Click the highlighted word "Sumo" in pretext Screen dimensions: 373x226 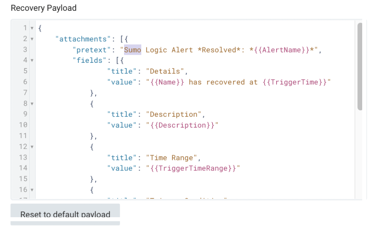132,50
